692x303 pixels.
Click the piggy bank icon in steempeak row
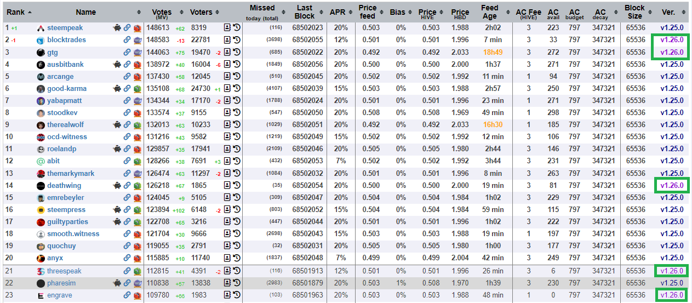(117, 28)
